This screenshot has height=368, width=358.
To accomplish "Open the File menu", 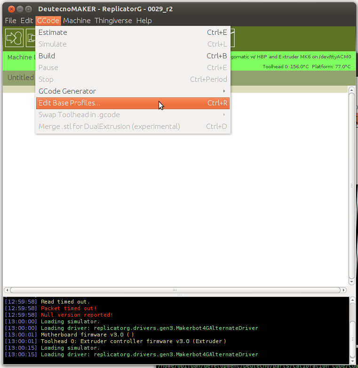I will coord(10,21).
